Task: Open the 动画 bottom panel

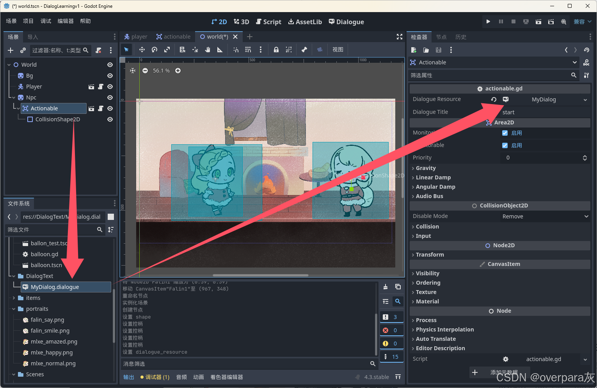Action: click(199, 377)
